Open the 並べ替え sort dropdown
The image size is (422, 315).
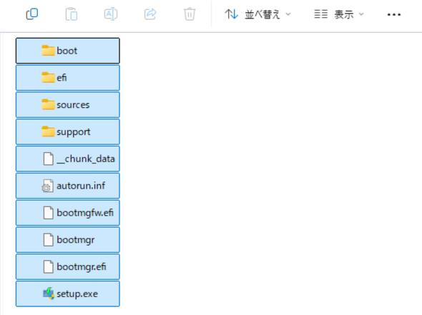[x=257, y=14]
